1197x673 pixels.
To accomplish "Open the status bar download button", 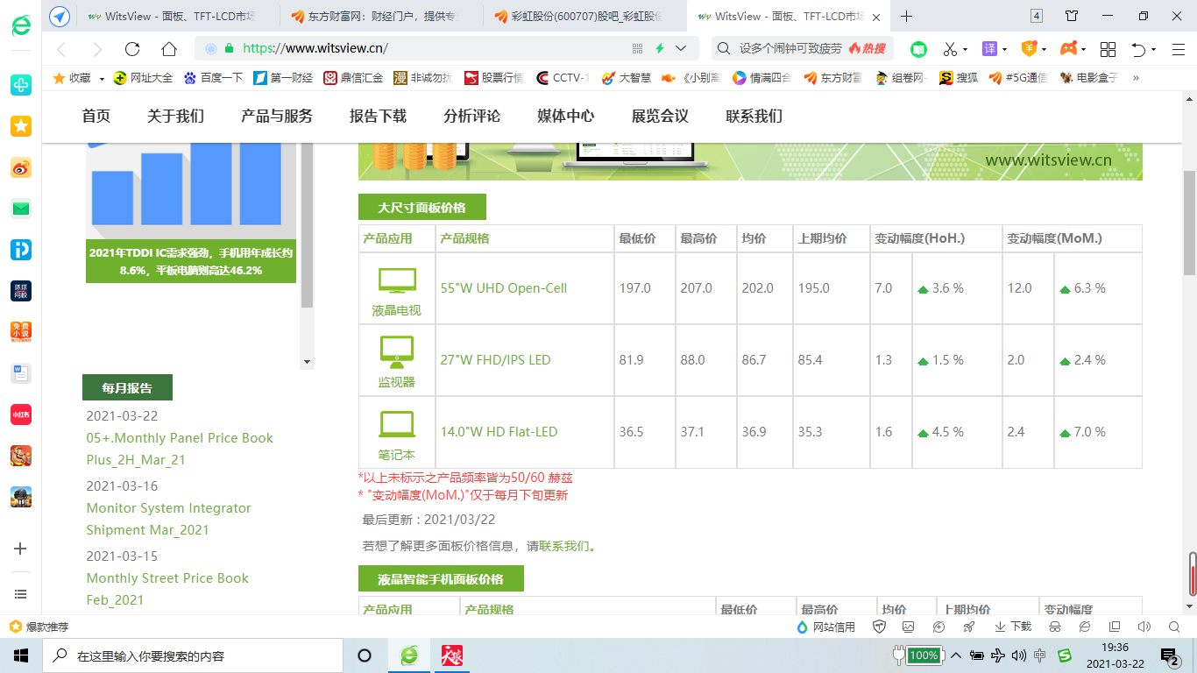I will [1013, 627].
